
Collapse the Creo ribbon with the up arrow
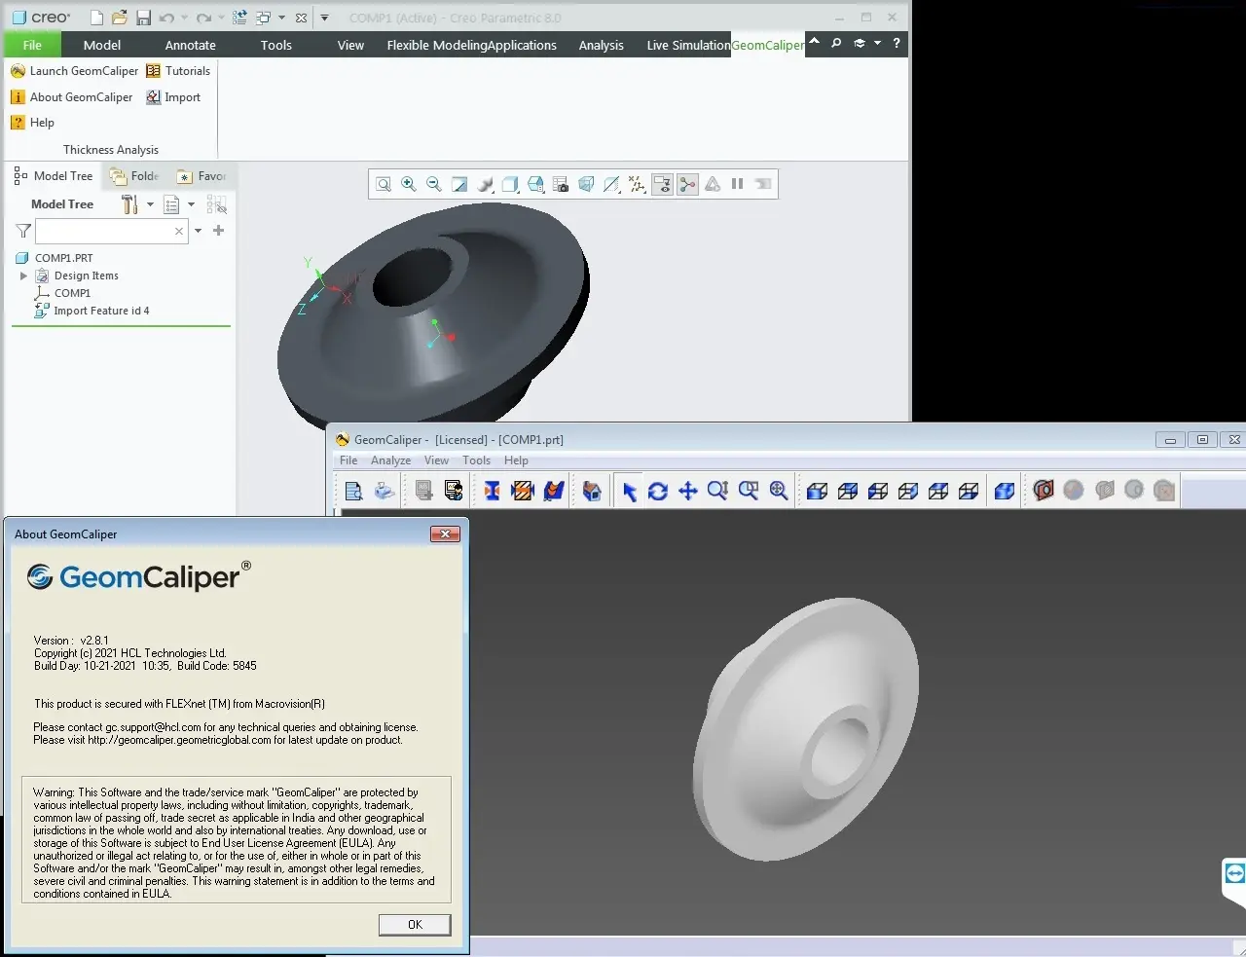point(814,42)
